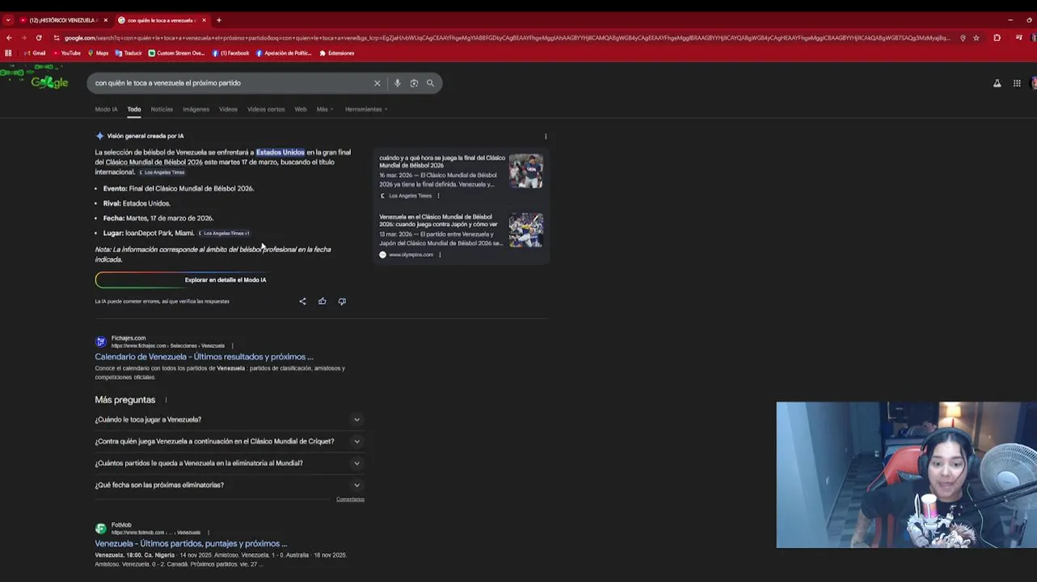Click the Los Angeles Times +1 source chip
1037x582 pixels.
224,234
